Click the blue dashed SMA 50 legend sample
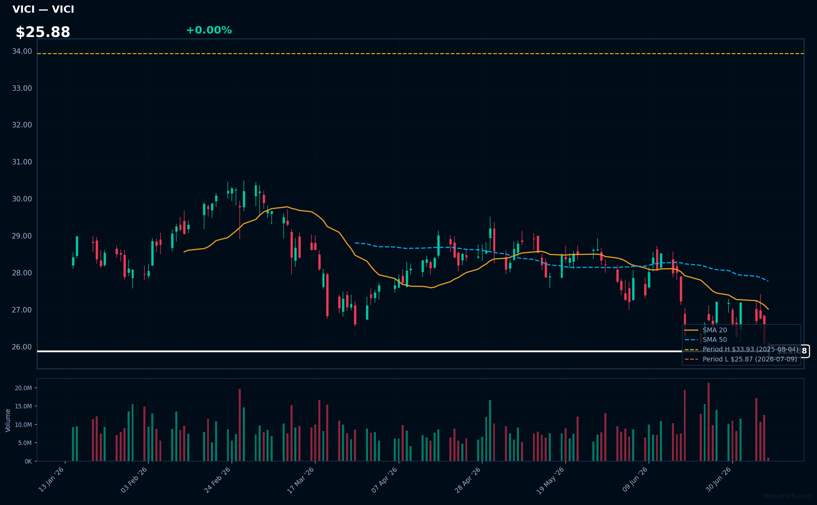 (691, 340)
